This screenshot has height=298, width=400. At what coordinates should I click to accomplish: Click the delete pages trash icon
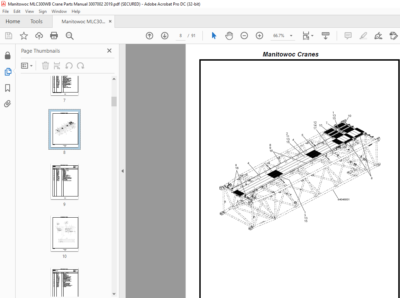point(45,65)
